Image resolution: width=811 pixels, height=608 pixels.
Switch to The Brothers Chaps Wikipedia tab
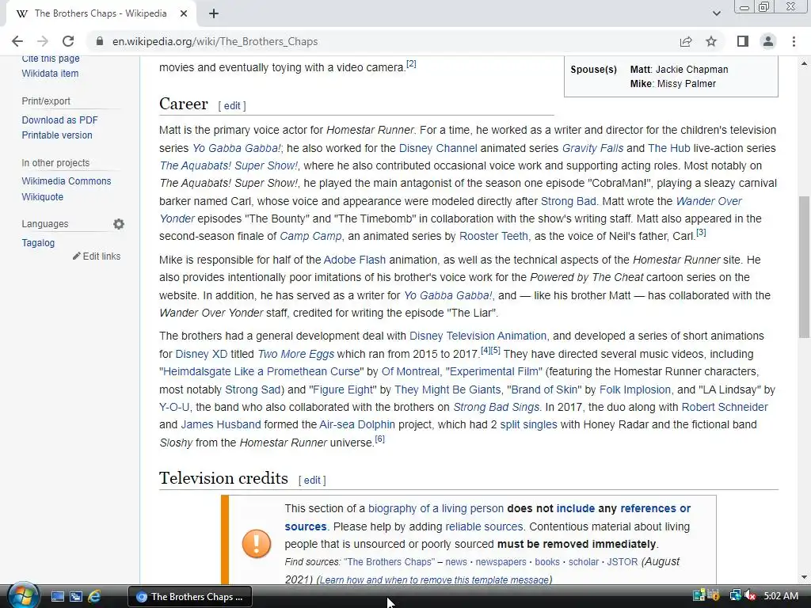click(x=101, y=14)
